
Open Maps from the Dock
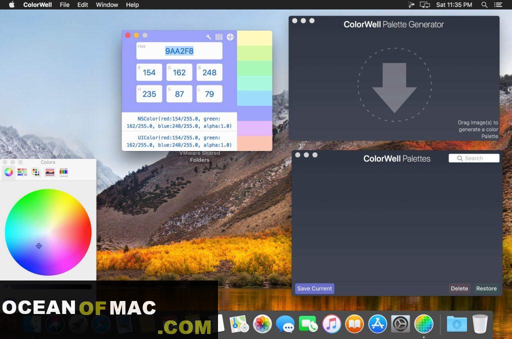[239, 324]
